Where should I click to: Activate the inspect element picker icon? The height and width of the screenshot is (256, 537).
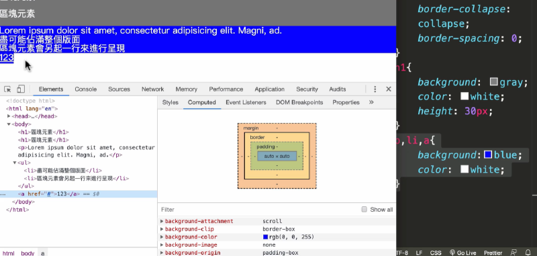tap(7, 89)
